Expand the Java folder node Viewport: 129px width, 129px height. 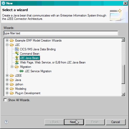[7, 80]
